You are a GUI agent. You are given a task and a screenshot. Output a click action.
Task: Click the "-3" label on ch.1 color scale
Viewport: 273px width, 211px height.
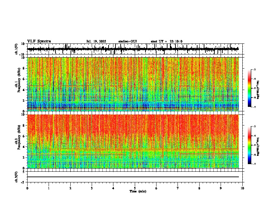click(x=254, y=70)
